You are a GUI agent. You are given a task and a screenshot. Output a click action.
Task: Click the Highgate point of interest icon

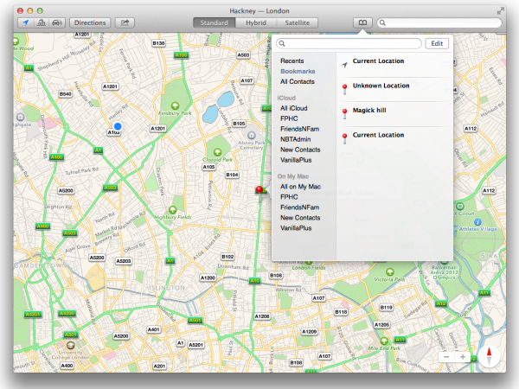coord(21,117)
